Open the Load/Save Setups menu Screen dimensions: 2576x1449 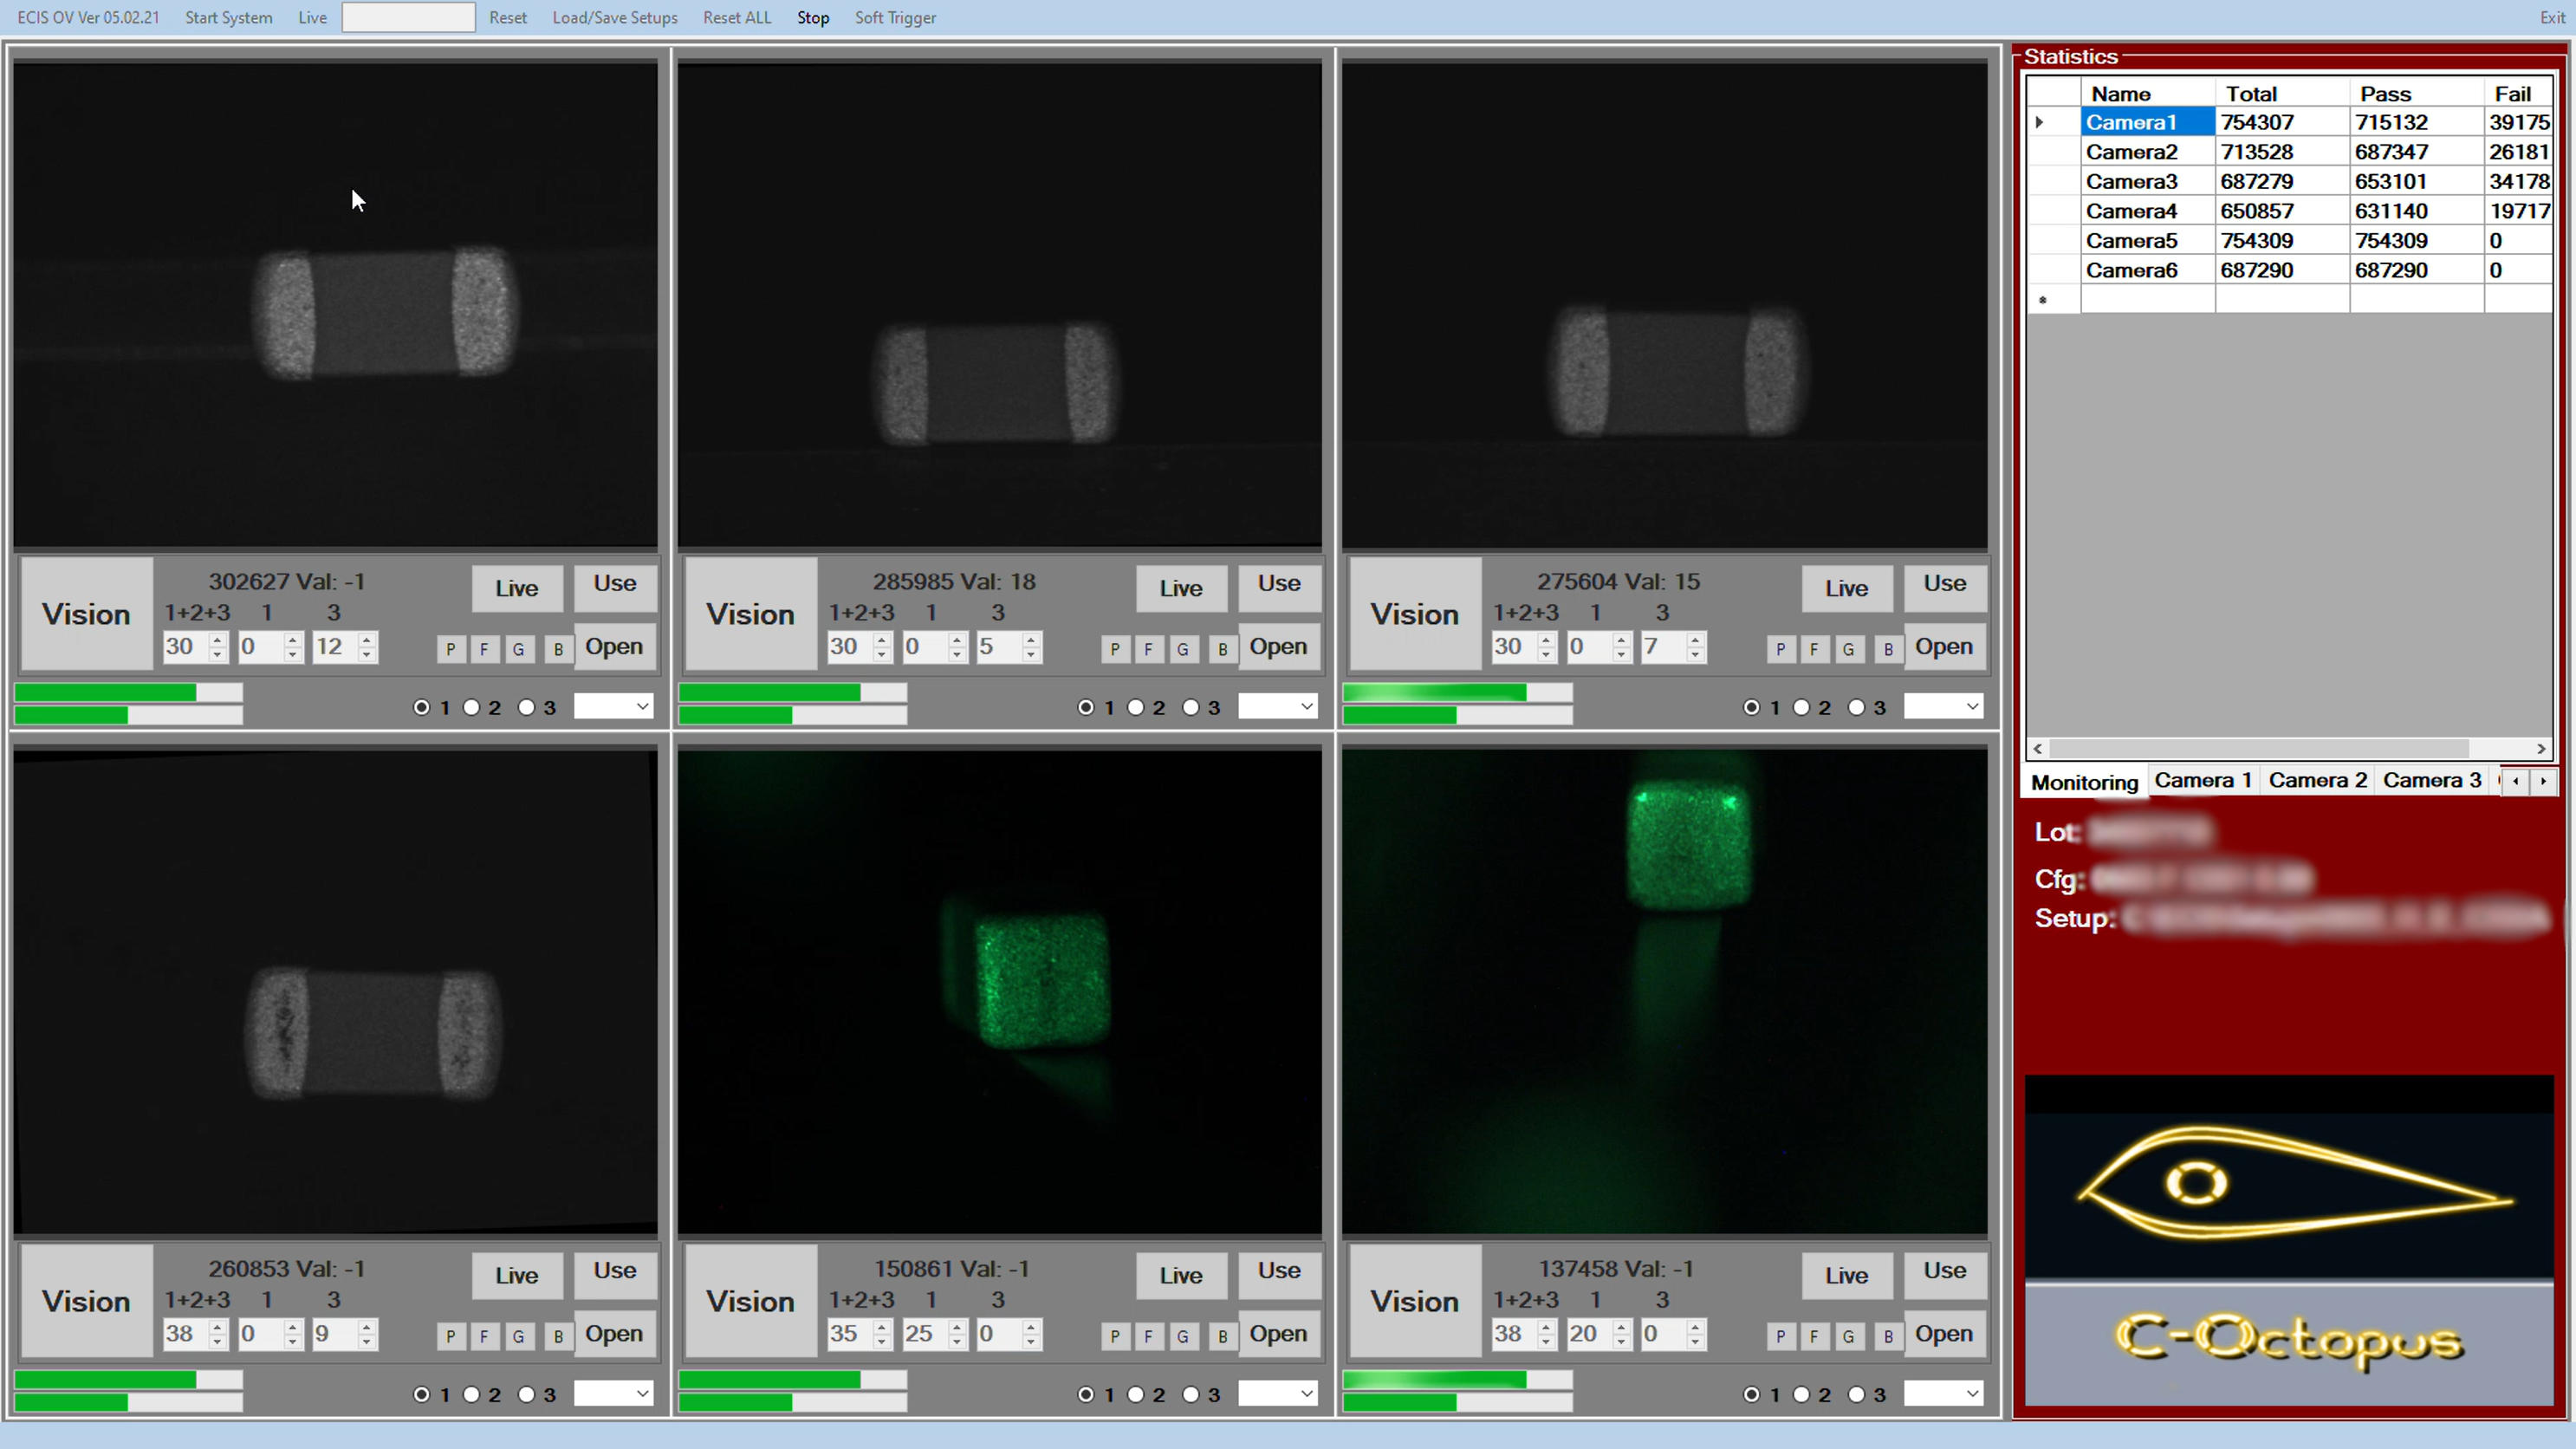pyautogui.click(x=614, y=18)
